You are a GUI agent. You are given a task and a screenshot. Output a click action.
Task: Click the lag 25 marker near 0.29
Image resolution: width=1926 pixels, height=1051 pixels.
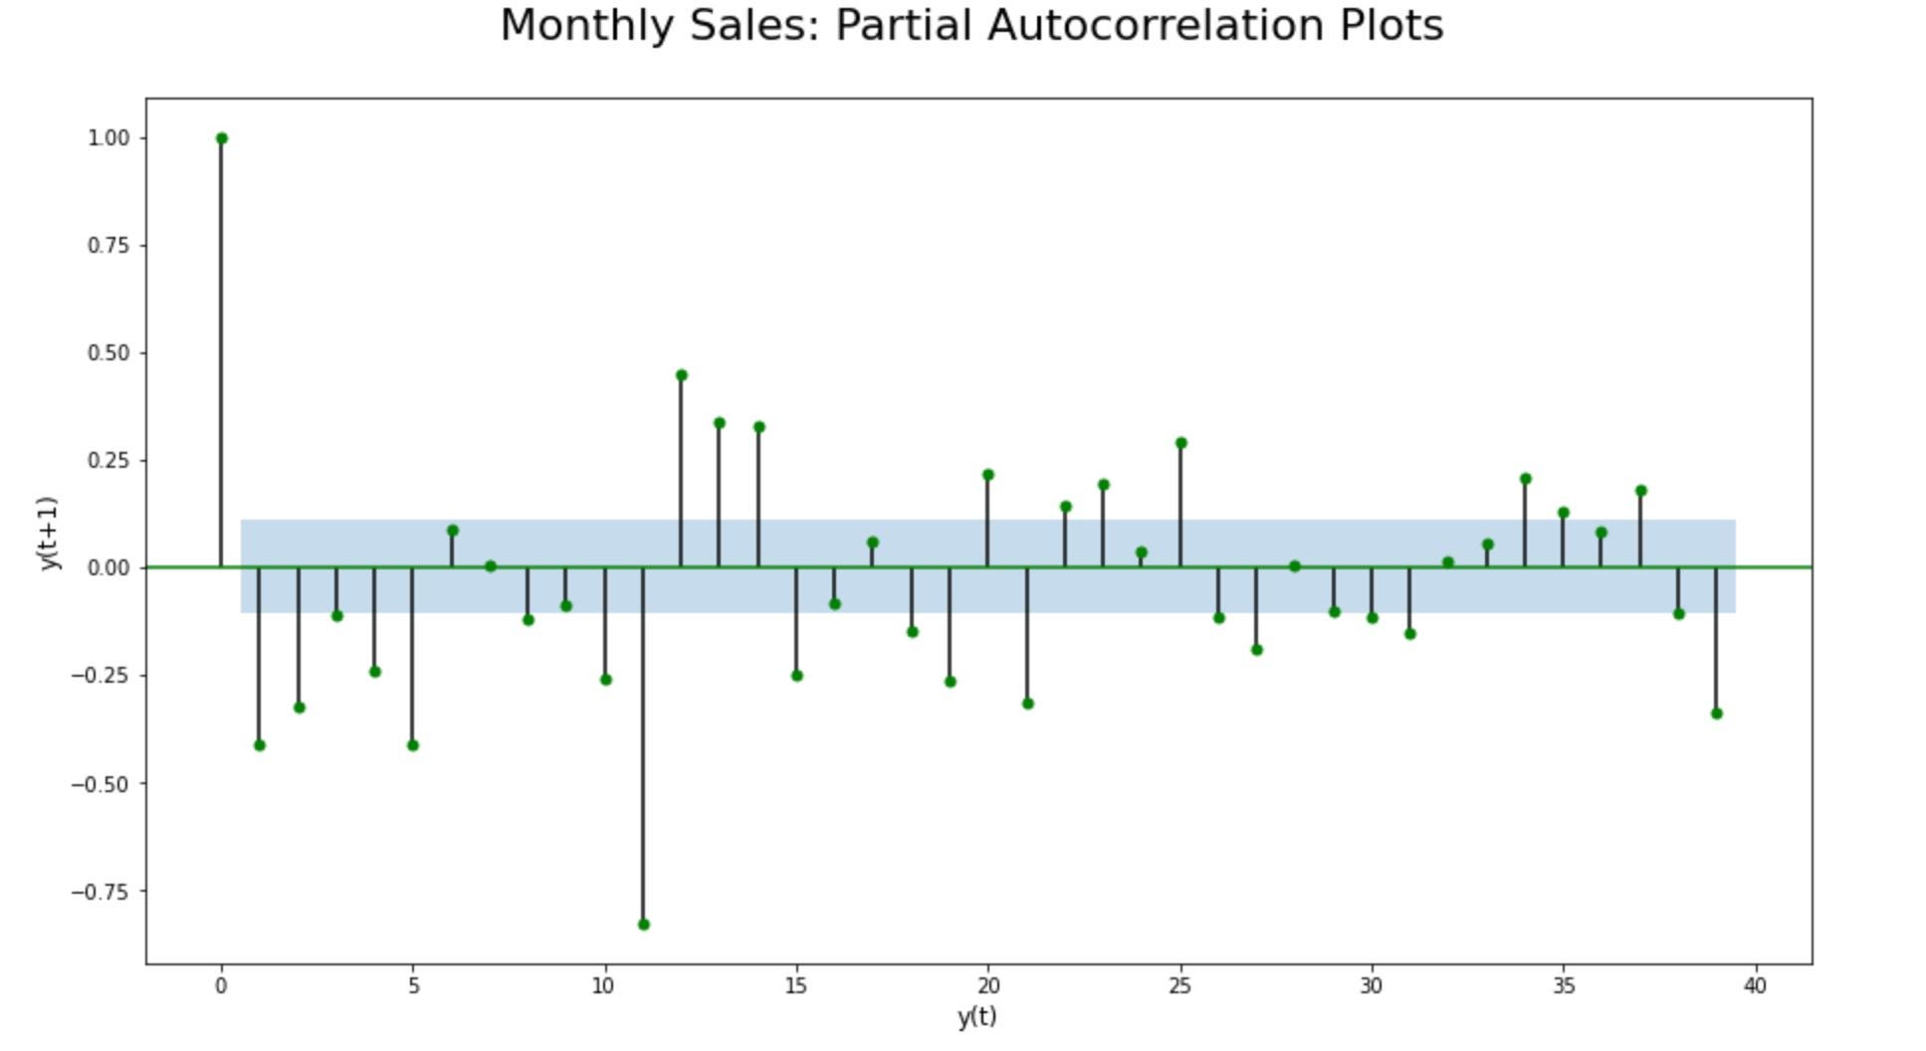point(1181,443)
